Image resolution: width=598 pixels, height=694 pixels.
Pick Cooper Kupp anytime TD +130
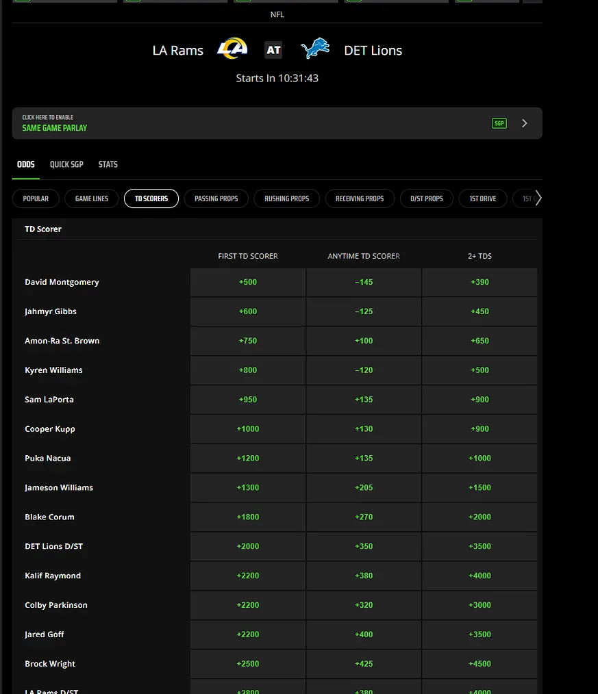point(364,429)
